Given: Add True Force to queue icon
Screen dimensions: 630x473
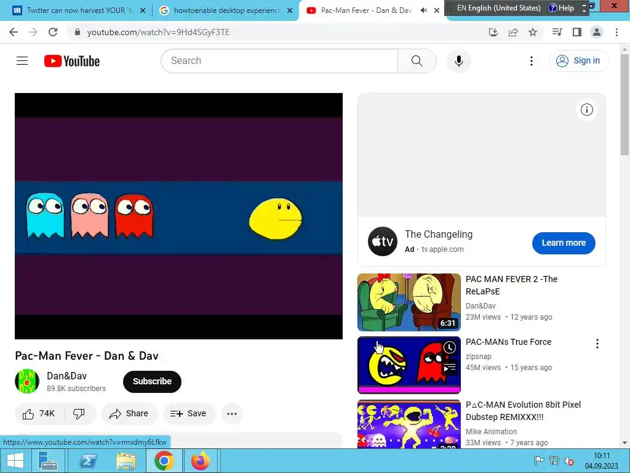Looking at the screenshot, I should tap(450, 367).
